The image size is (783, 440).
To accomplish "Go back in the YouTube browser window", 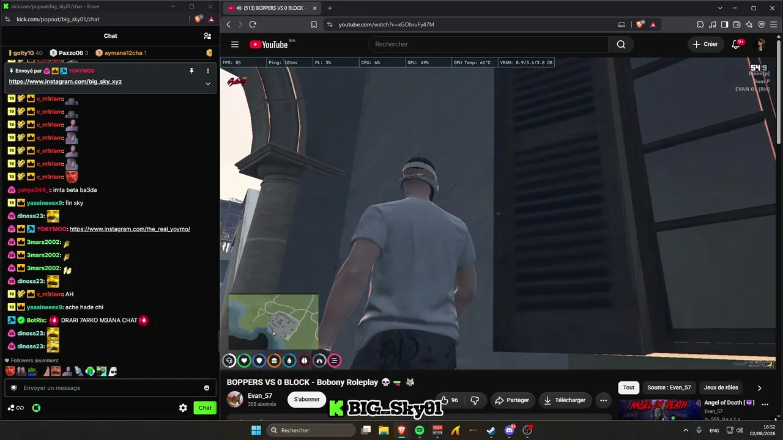I will 229,24.
